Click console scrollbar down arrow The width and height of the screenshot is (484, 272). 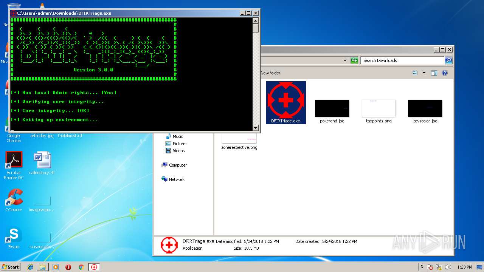[256, 128]
